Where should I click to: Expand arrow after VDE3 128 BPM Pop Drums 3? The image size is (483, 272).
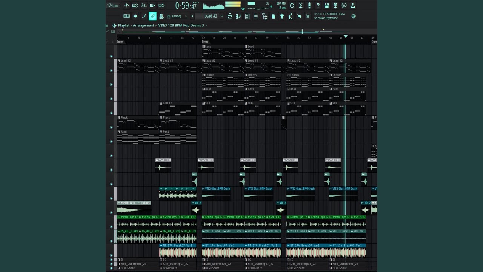coord(206,26)
